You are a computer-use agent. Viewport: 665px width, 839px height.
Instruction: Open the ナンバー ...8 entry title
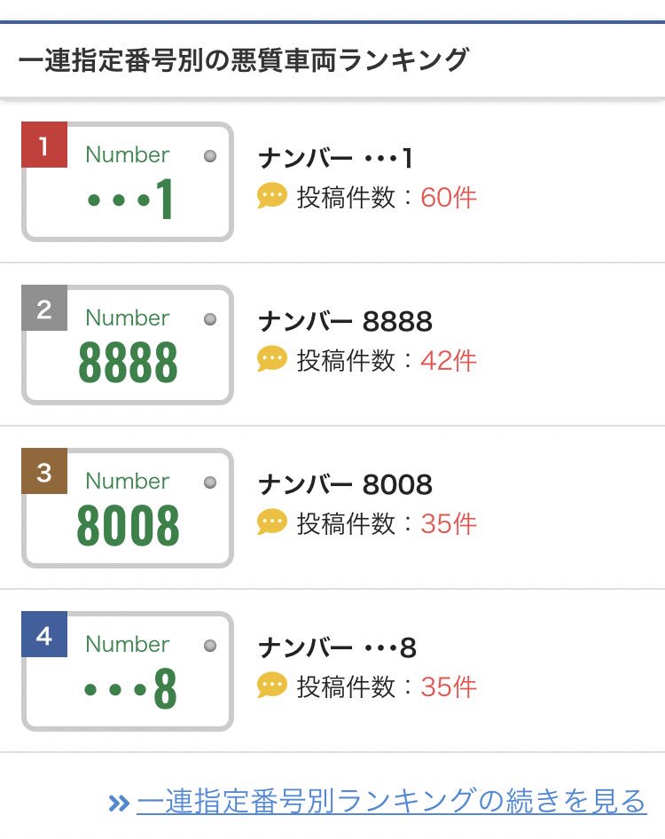(337, 648)
